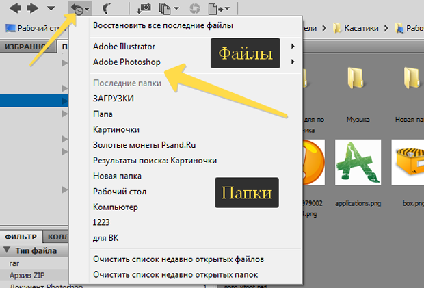This screenshot has width=424, height=288.
Task: Click Очистить список недавно открытых папок
Action: (178, 274)
